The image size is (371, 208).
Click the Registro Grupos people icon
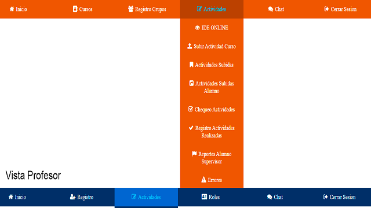click(130, 9)
